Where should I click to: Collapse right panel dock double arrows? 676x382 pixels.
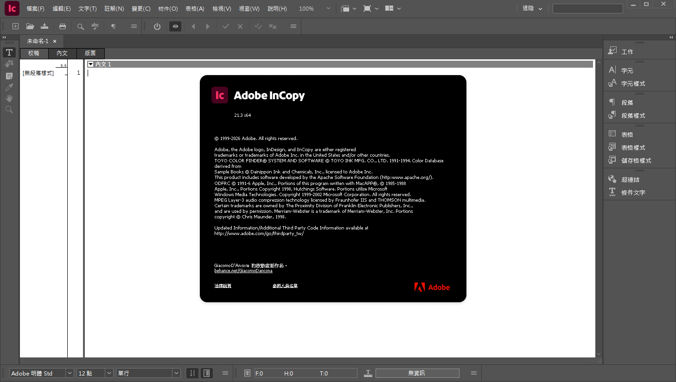671,37
